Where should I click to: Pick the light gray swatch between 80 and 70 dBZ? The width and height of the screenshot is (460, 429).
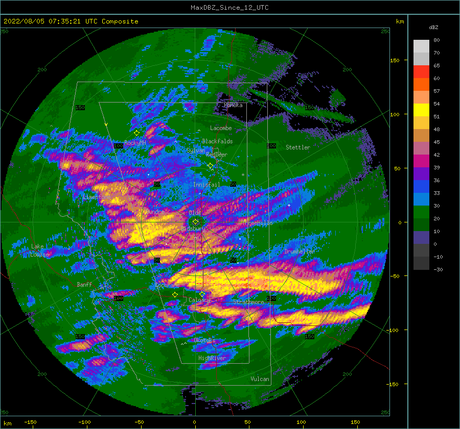pos(421,46)
